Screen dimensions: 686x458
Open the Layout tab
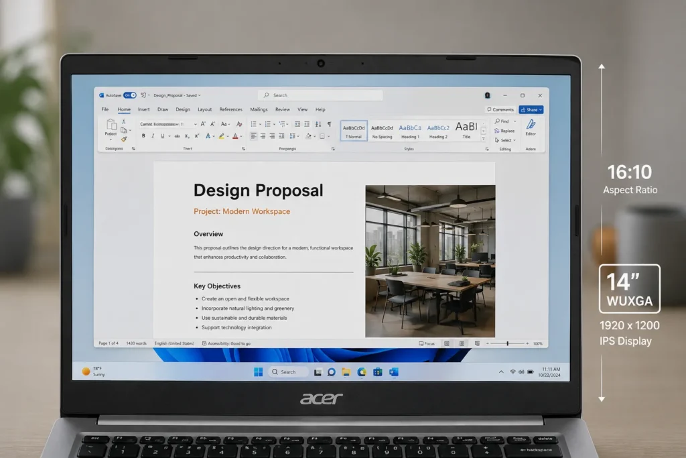(x=204, y=109)
